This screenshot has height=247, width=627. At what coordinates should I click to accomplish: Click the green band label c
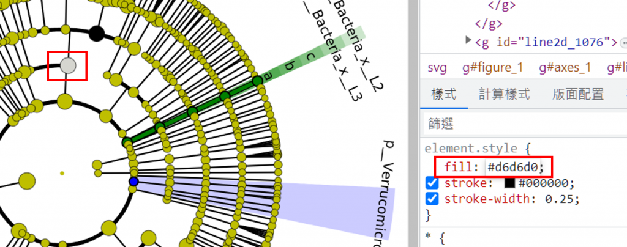click(309, 57)
